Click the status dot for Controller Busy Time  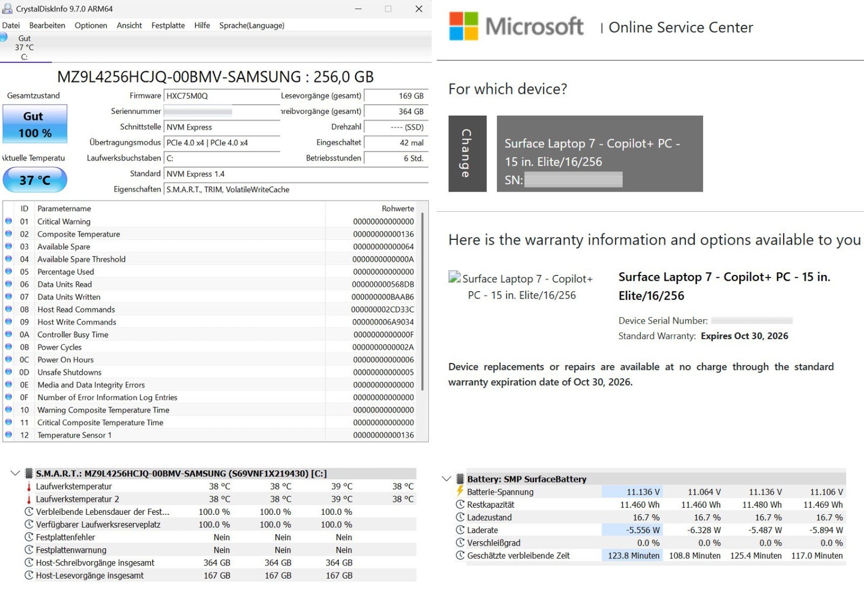[9, 334]
